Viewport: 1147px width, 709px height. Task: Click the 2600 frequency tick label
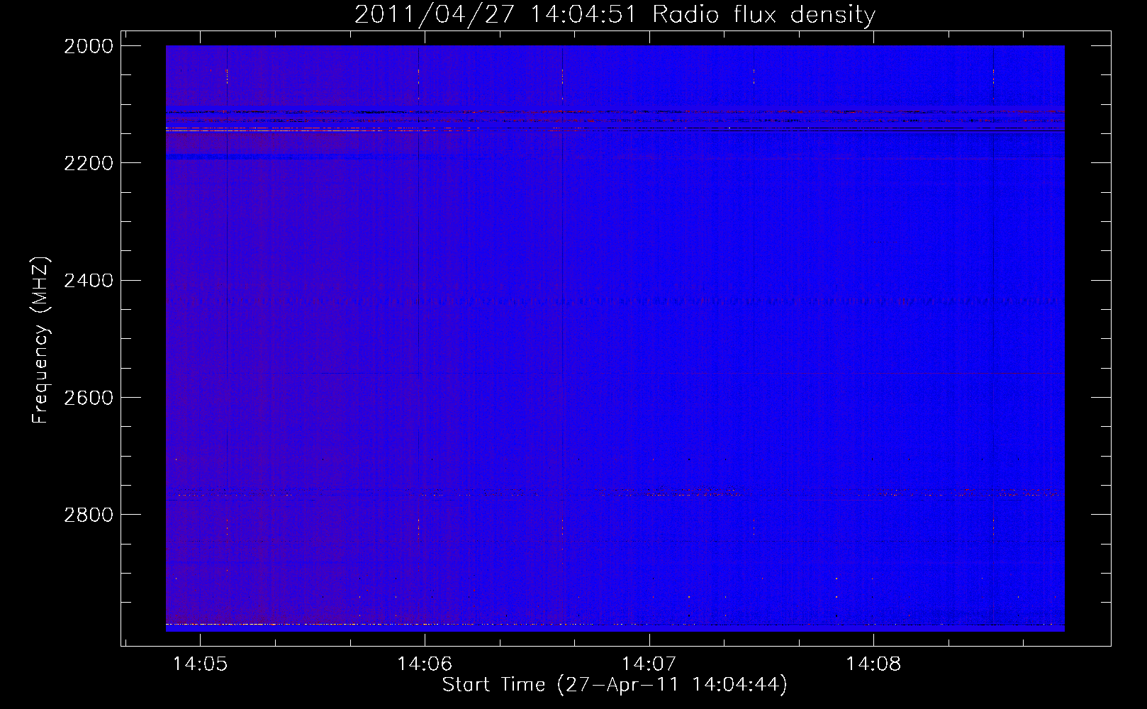(x=89, y=397)
